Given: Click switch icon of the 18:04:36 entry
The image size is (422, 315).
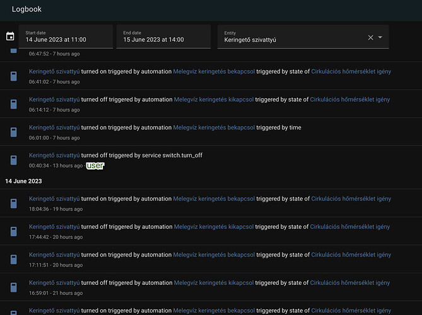Looking at the screenshot, I should (13, 203).
